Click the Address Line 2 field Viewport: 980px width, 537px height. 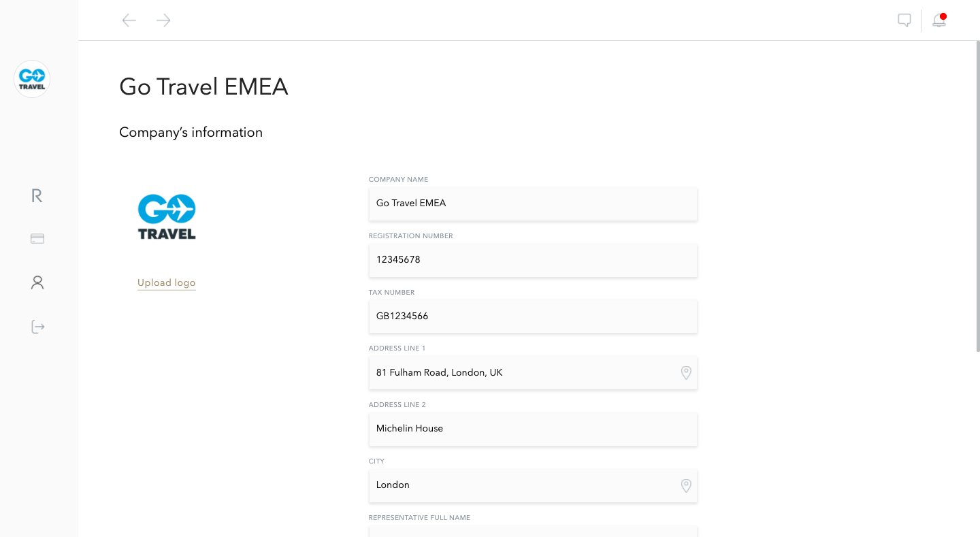pyautogui.click(x=533, y=429)
